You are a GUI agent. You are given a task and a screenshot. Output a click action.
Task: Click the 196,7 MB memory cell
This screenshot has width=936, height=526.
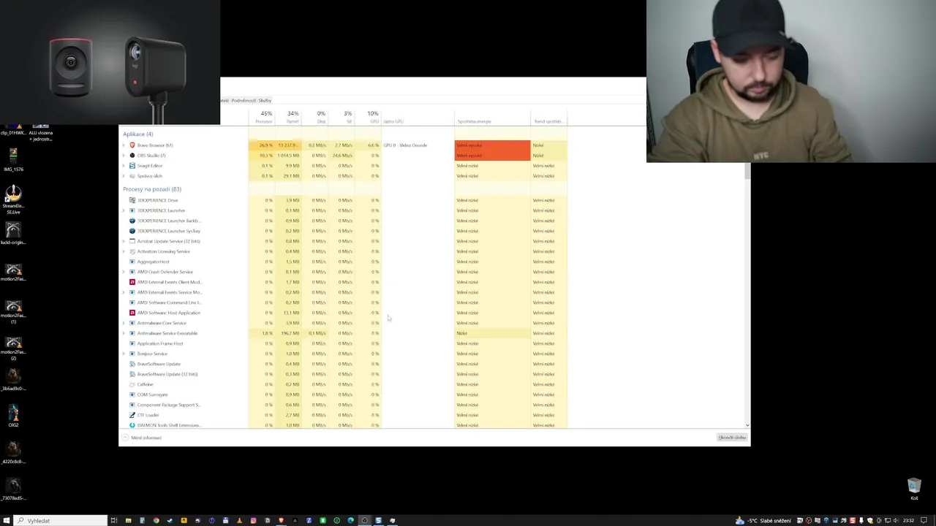pyautogui.click(x=290, y=333)
